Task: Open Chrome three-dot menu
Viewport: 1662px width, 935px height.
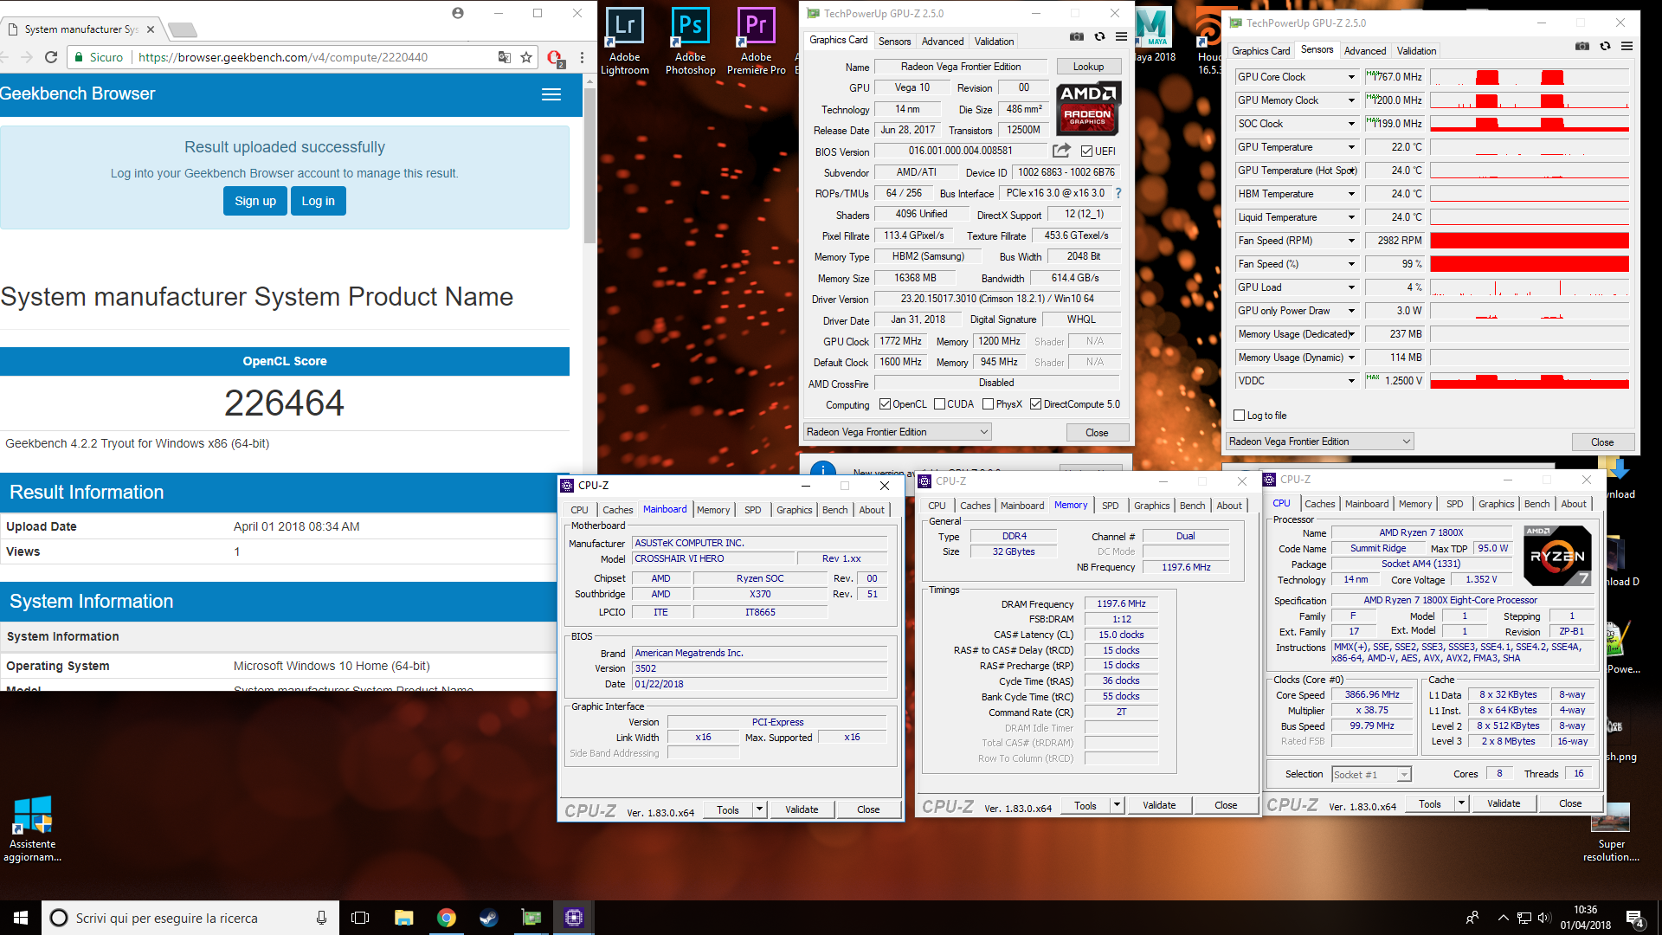Action: pyautogui.click(x=582, y=57)
